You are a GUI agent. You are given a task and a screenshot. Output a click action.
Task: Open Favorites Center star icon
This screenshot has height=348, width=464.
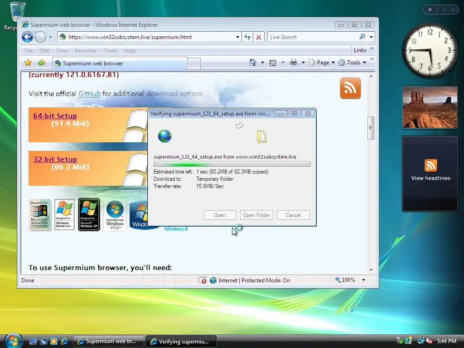[x=28, y=63]
